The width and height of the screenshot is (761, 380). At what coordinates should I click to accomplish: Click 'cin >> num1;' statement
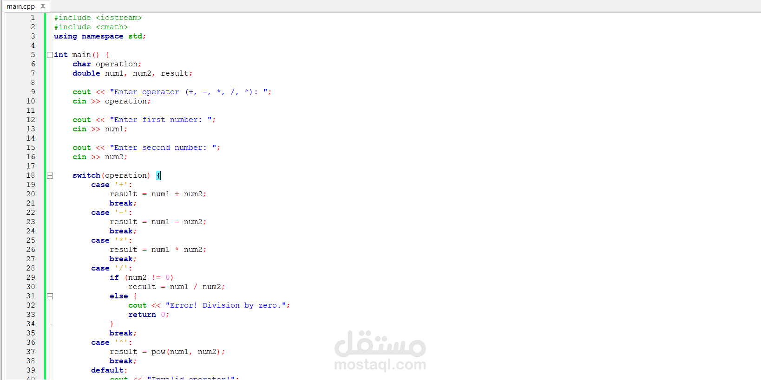100,129
